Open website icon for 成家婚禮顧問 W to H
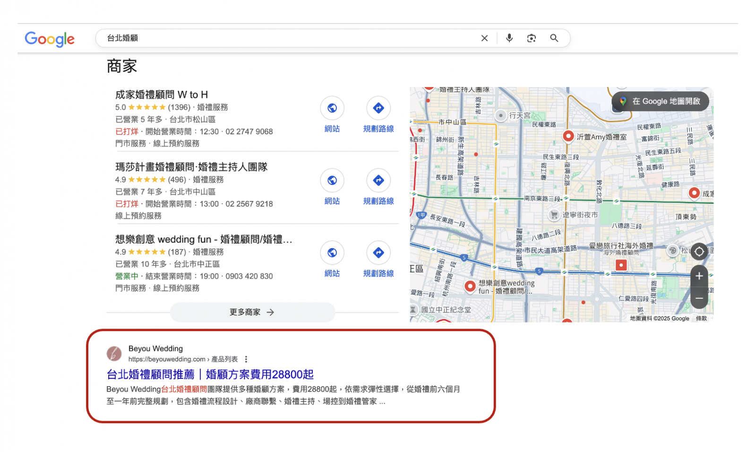 pos(332,108)
